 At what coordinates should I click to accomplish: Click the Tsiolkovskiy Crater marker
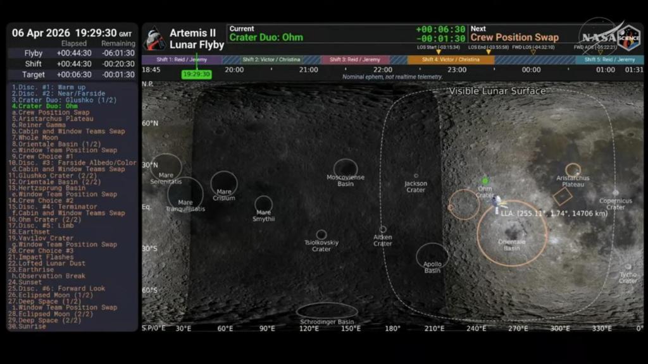[x=321, y=235]
